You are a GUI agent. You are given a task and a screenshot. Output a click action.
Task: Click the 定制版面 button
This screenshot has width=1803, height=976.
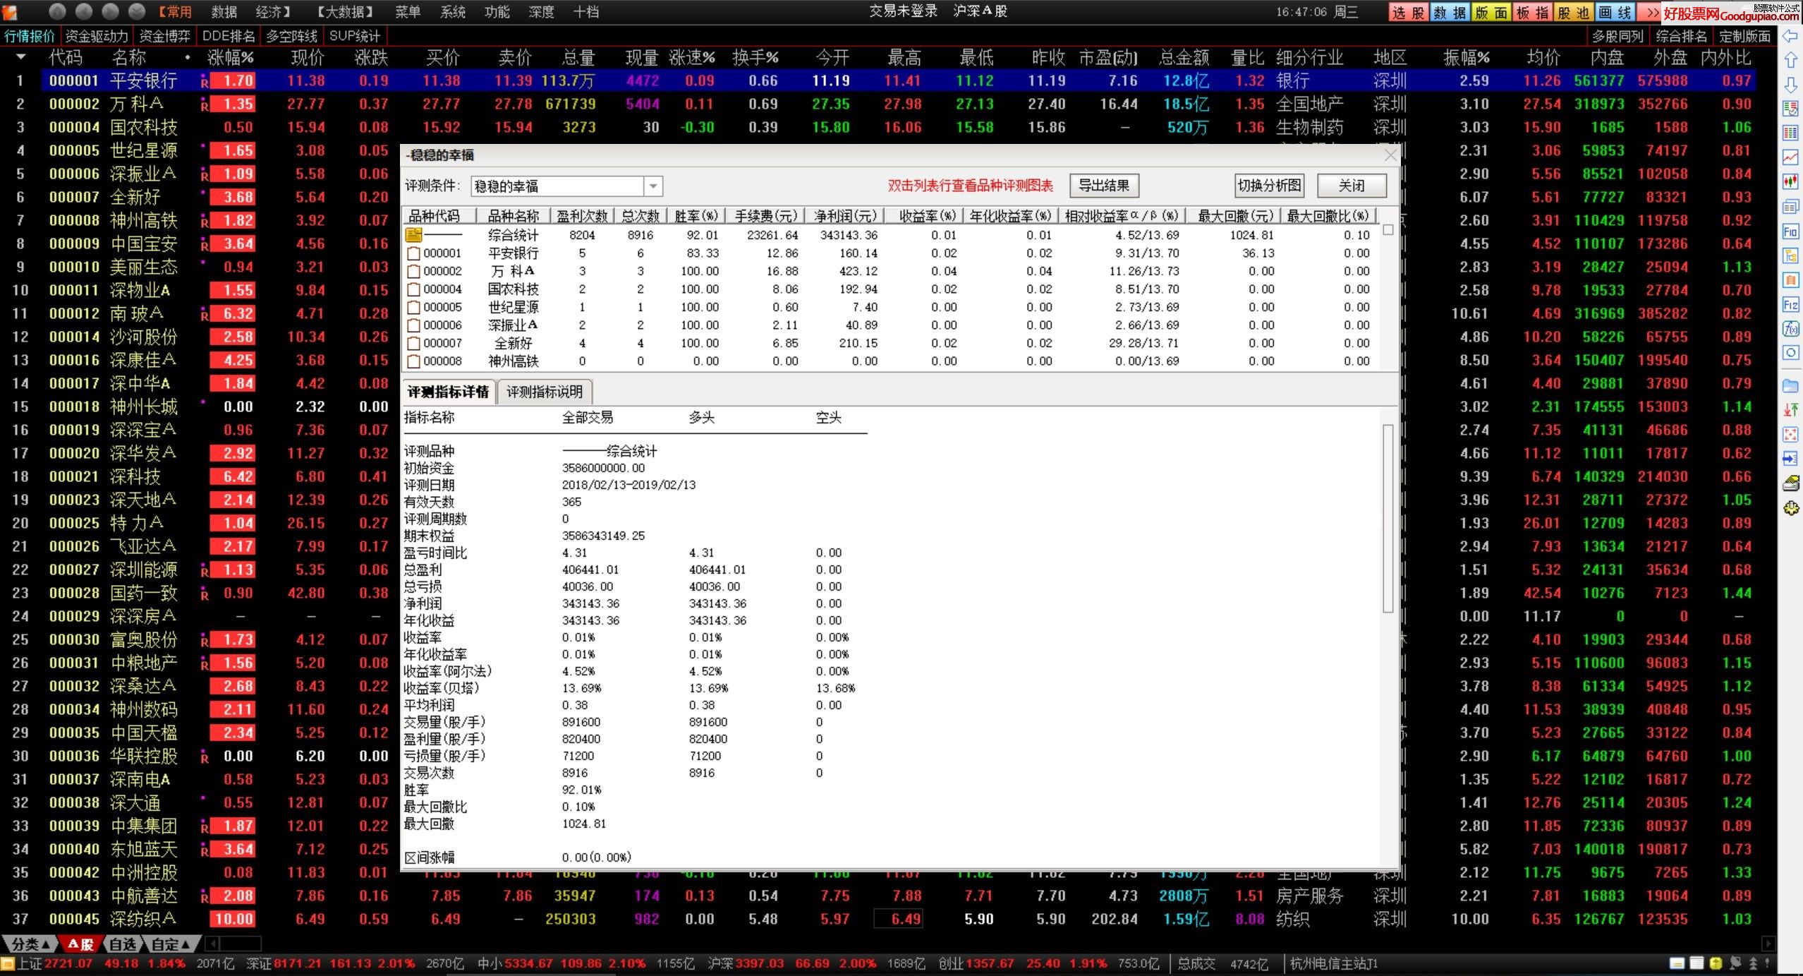pyautogui.click(x=1744, y=36)
